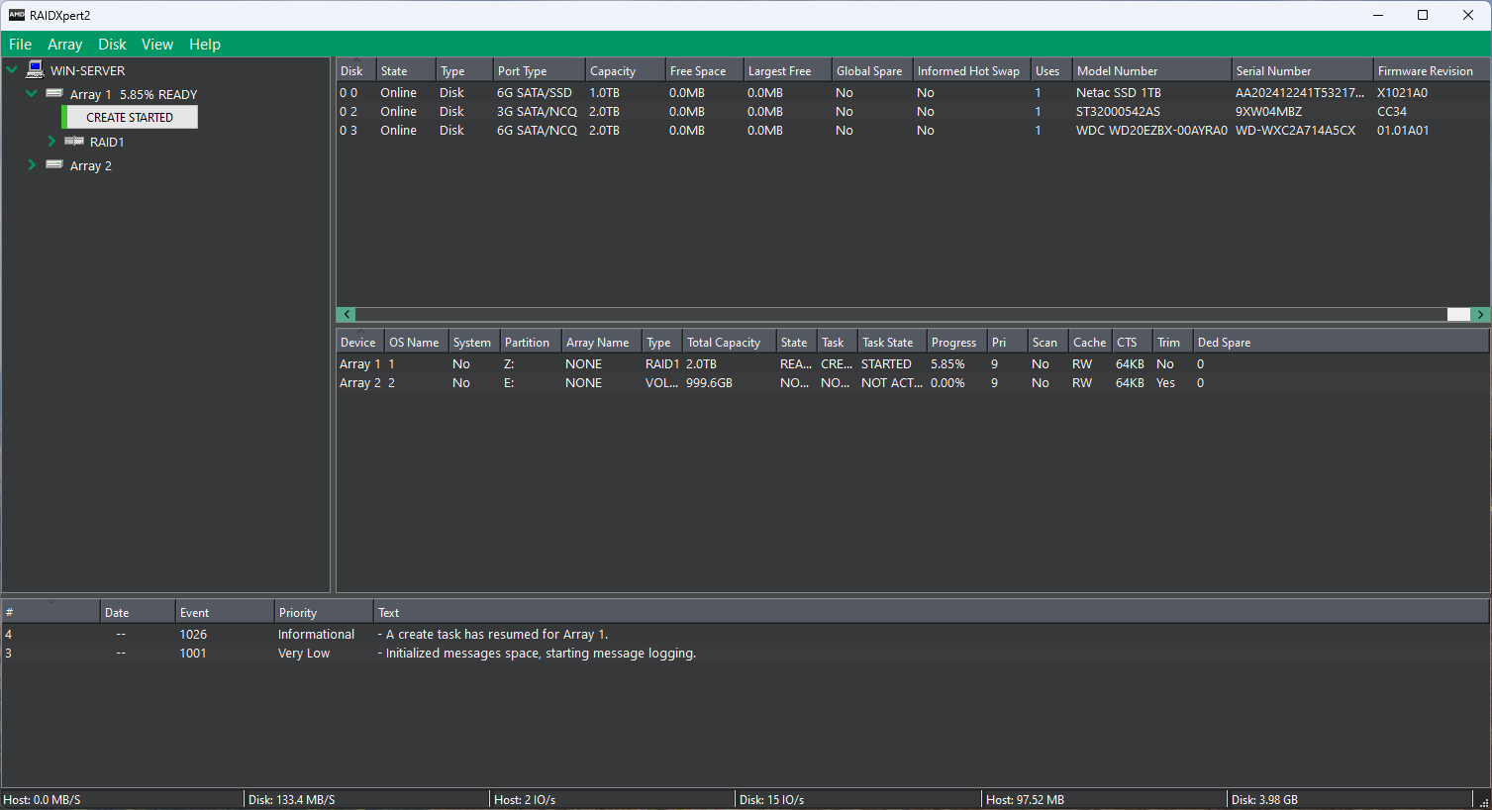The image size is (1492, 810).
Task: Click the Array 2 drive icon
Action: click(55, 164)
